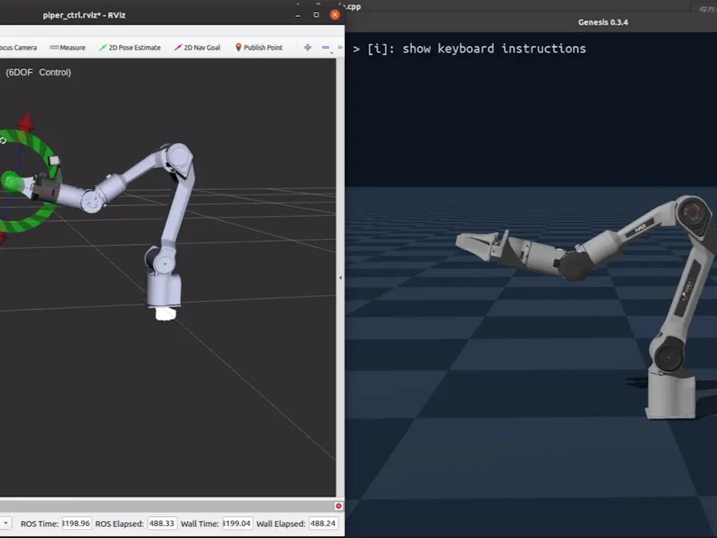Open the dropdown at the left of the time panel
The width and height of the screenshot is (717, 538).
click(6, 523)
